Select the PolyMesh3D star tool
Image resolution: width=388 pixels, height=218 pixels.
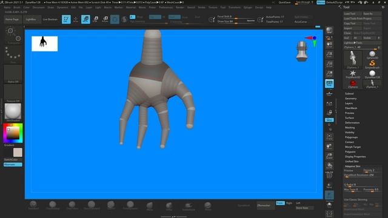[x=353, y=74]
